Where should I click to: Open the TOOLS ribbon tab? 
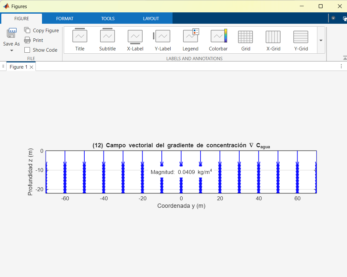pos(108,19)
